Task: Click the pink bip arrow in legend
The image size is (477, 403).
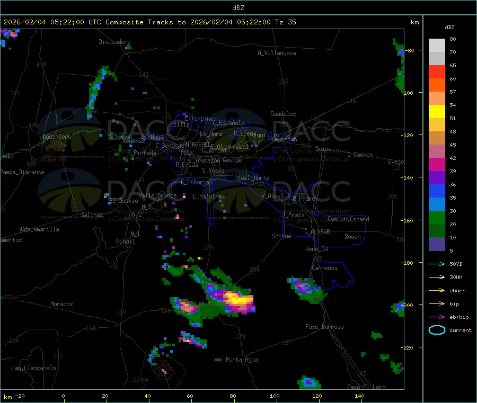Action: pyautogui.click(x=437, y=303)
